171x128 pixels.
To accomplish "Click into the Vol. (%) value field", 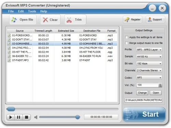I will (147, 85).
